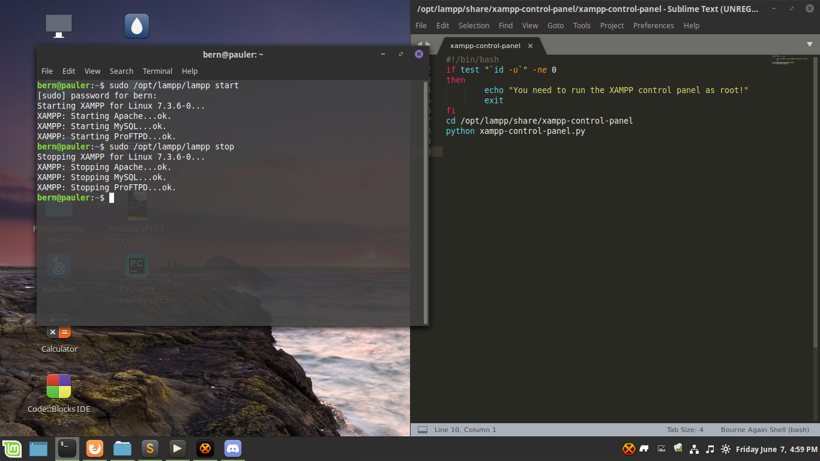
Task: Open the brightness sun tray icon
Action: (726, 449)
